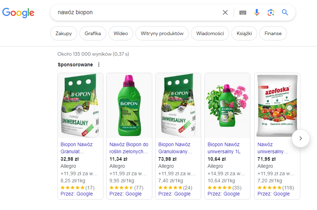Viewport: 317px width, 210px height.
Task: Click the star rating with (24) reviews
Action: (175, 188)
